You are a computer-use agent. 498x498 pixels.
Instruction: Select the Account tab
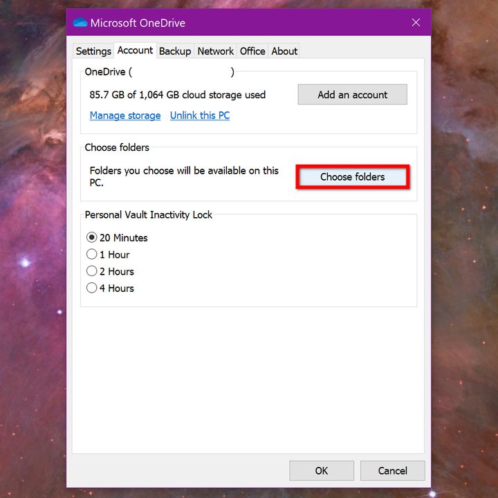(135, 50)
